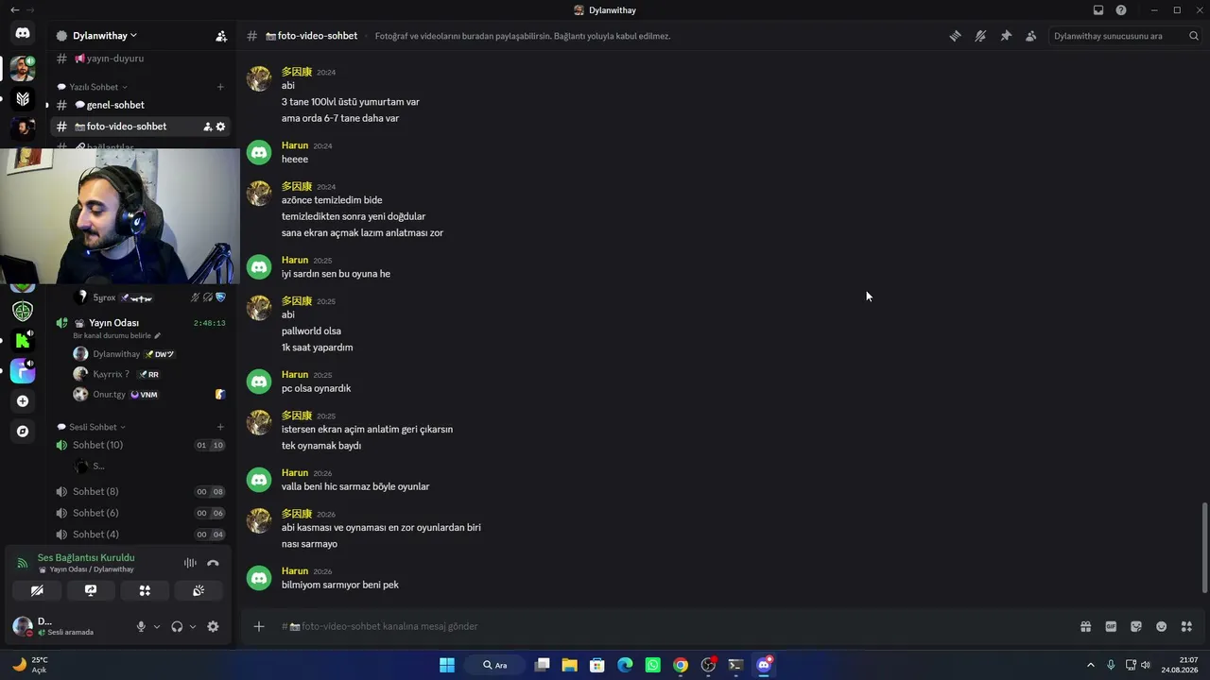
Task: Invite people to the server icon
Action: 221,36
